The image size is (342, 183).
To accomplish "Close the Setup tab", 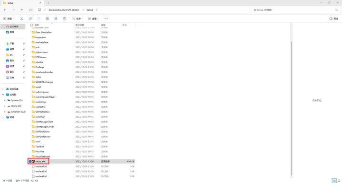I will [40, 3].
